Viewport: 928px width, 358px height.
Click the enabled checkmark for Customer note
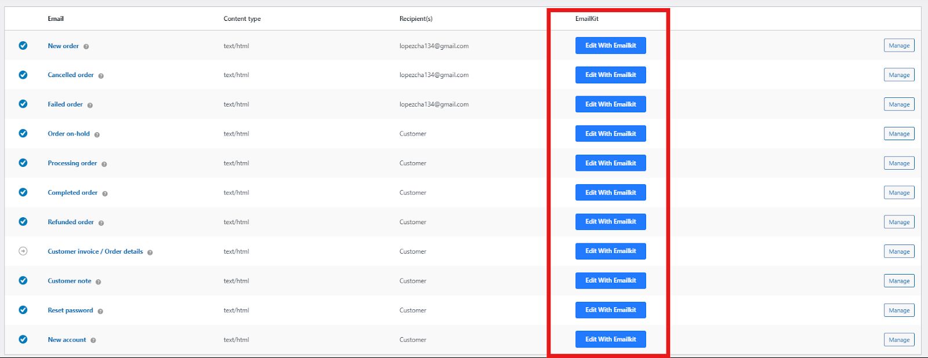coord(23,280)
